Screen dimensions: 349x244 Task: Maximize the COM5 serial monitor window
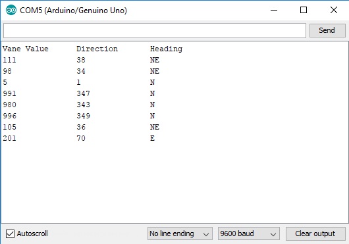point(304,10)
